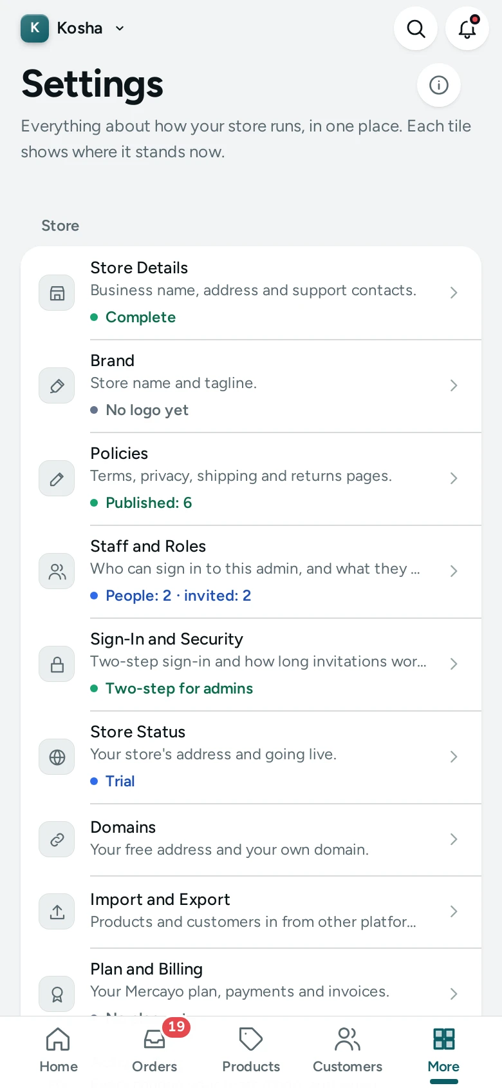This screenshot has height=1088, width=502.
Task: Click 'Business name, address and support contacts.'
Action: click(x=253, y=290)
